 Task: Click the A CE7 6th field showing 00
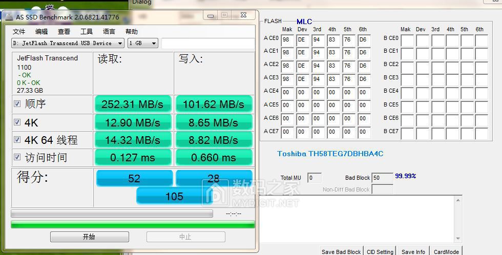364,133
